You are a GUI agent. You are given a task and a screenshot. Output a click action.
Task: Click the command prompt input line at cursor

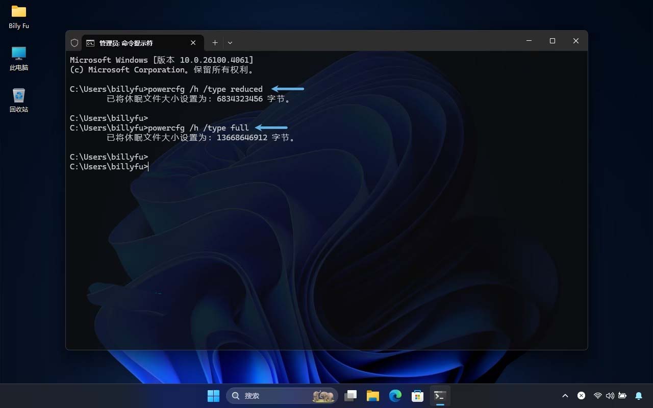click(149, 167)
